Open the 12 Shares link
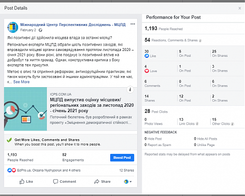The width and height of the screenshot is (245, 196). (126, 170)
